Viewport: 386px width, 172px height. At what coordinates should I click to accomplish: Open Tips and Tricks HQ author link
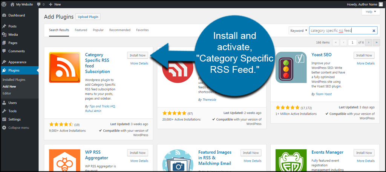(102, 106)
